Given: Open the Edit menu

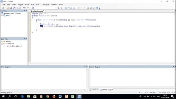Looking at the screenshot, I should tap(9, 5).
